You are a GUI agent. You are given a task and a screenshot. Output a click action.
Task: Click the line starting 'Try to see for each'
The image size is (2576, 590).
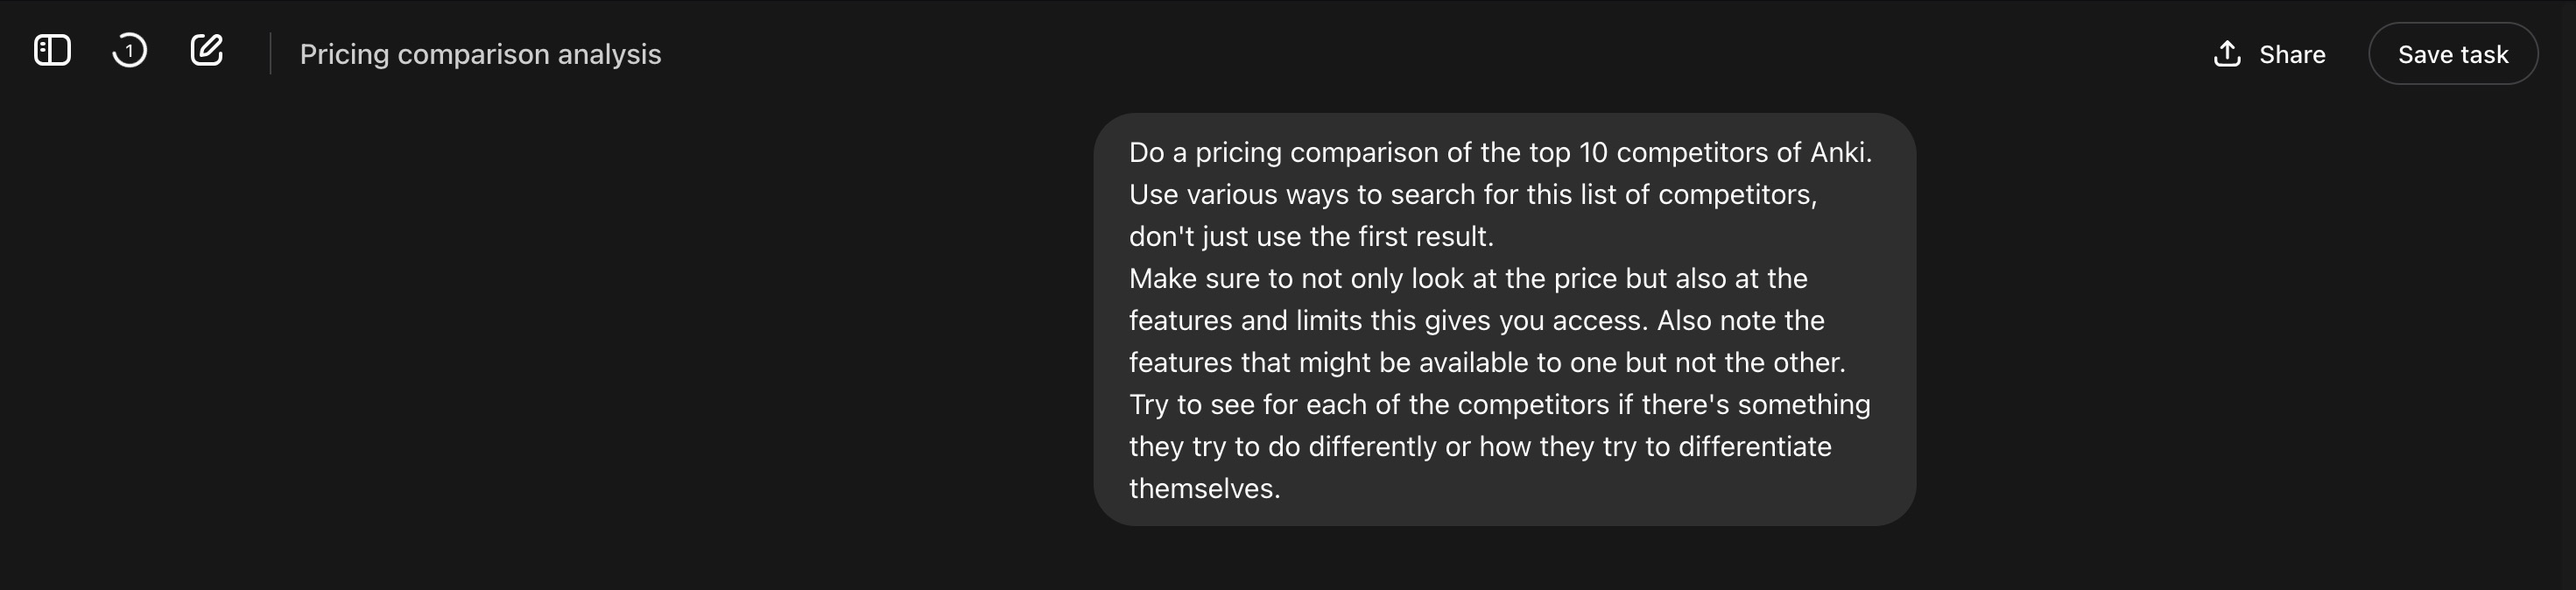tap(1499, 404)
